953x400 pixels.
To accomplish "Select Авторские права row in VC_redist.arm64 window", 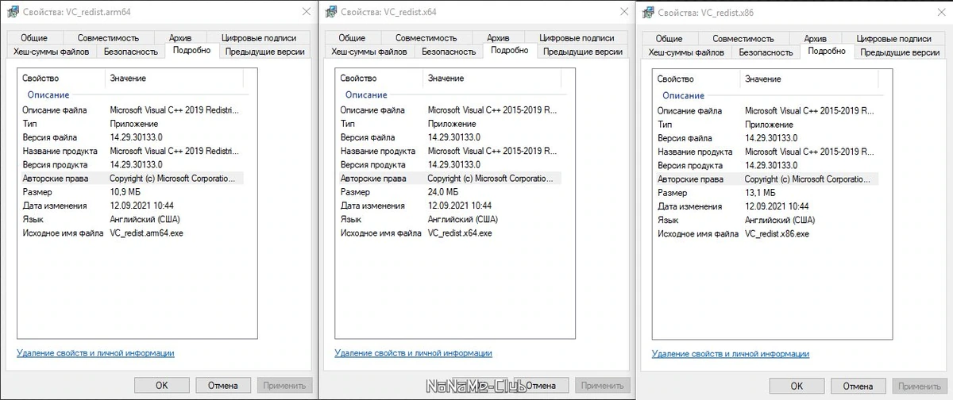I will coord(131,179).
